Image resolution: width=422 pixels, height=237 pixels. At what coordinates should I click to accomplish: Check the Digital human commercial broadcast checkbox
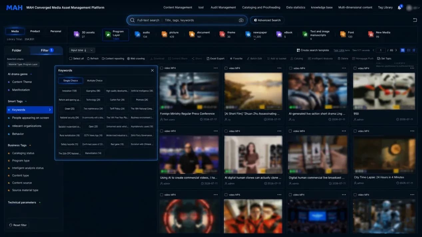point(290,131)
